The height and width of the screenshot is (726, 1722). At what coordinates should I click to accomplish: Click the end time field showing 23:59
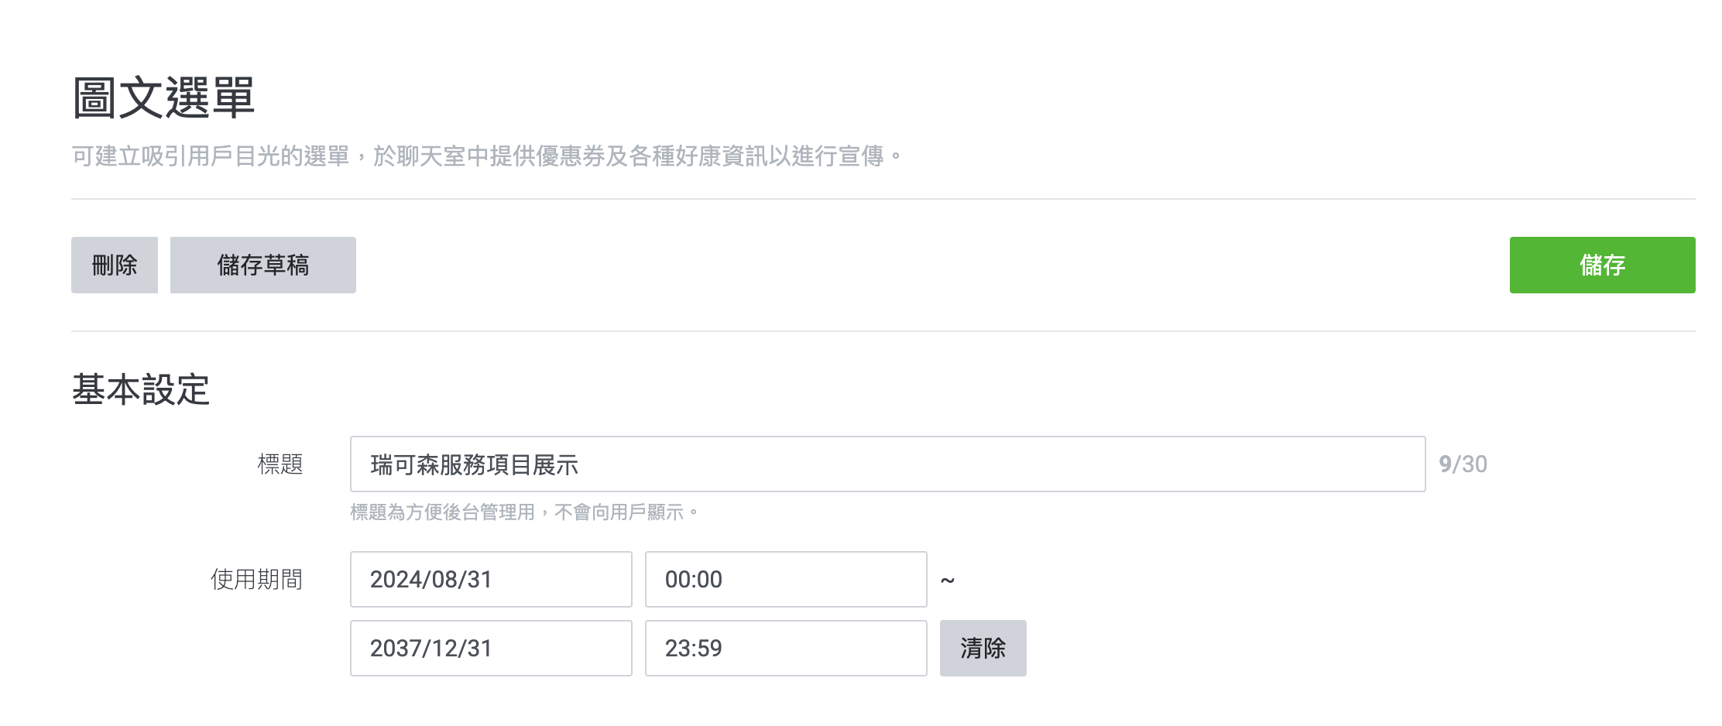784,648
